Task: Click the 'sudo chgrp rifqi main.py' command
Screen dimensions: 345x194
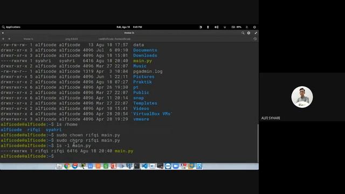Action: 88,140
